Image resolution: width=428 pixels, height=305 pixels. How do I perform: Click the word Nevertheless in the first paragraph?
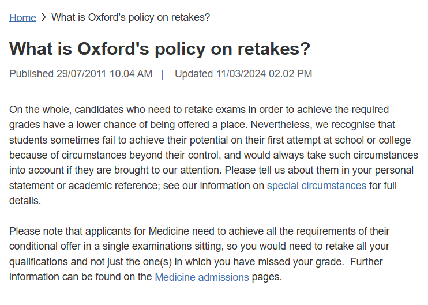click(x=281, y=125)
